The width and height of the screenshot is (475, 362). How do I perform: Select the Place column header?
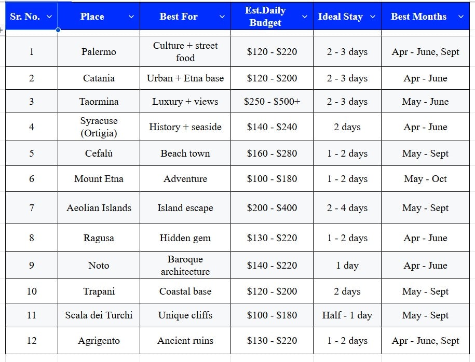pos(92,16)
